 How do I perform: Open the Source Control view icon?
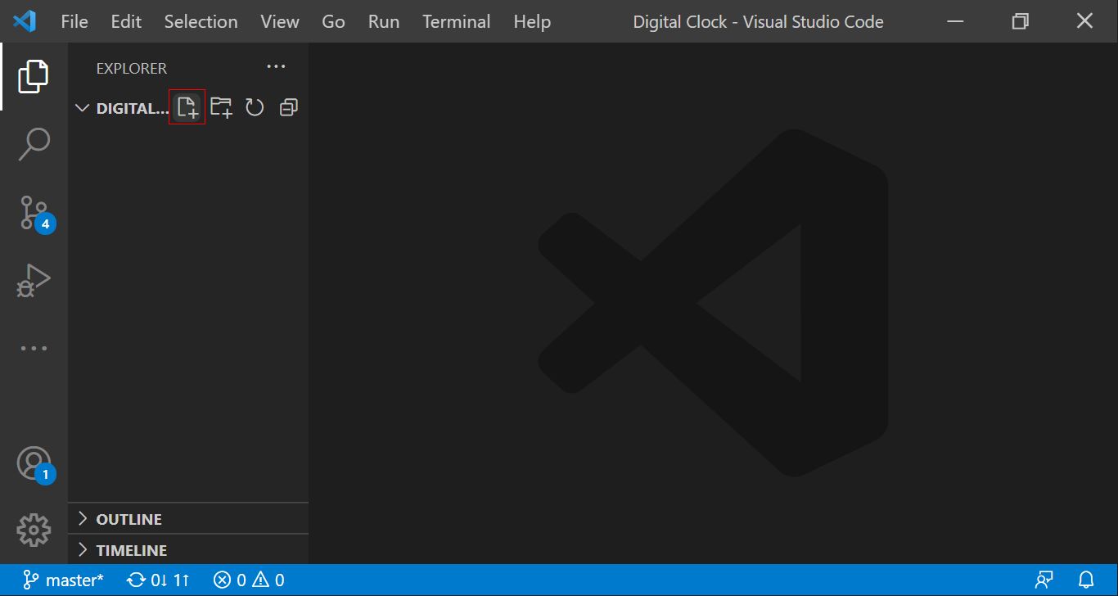tap(37, 213)
